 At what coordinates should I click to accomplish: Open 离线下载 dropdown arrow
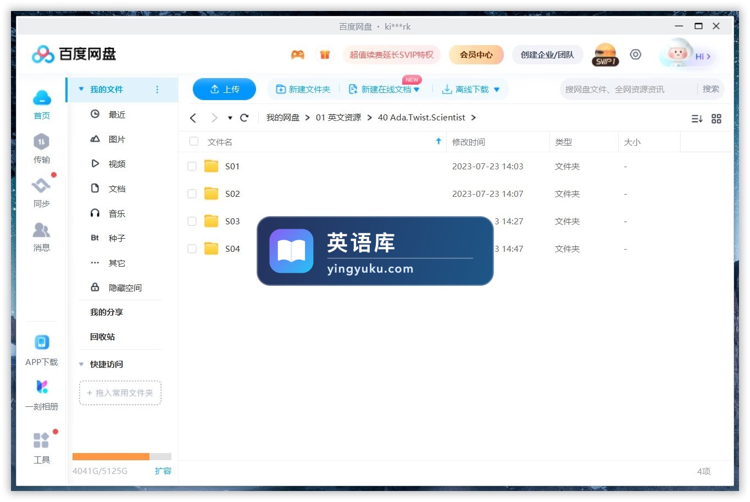497,90
